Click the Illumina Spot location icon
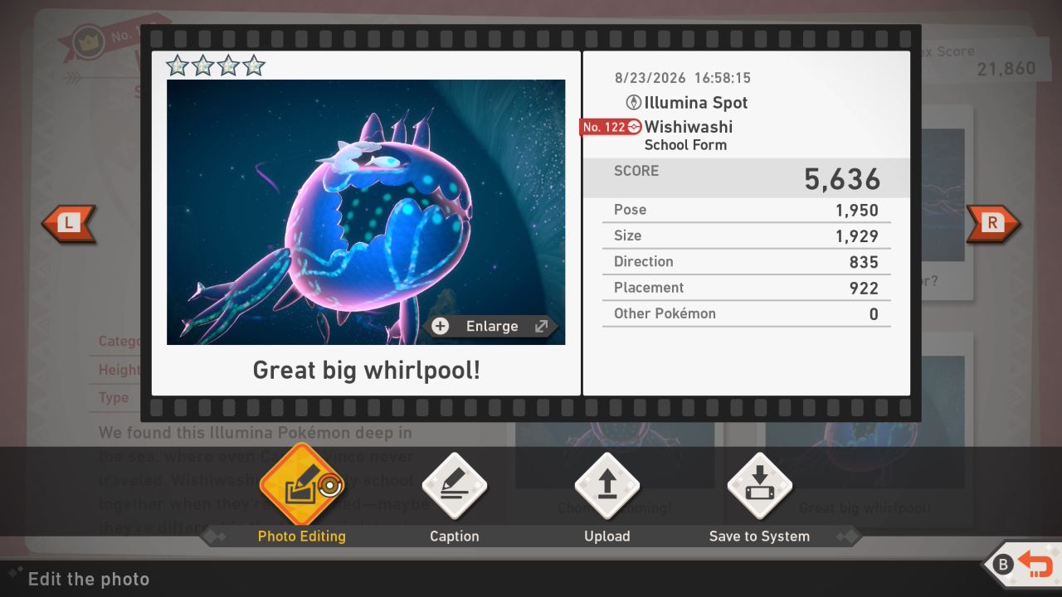Viewport: 1062px width, 597px height. point(633,103)
